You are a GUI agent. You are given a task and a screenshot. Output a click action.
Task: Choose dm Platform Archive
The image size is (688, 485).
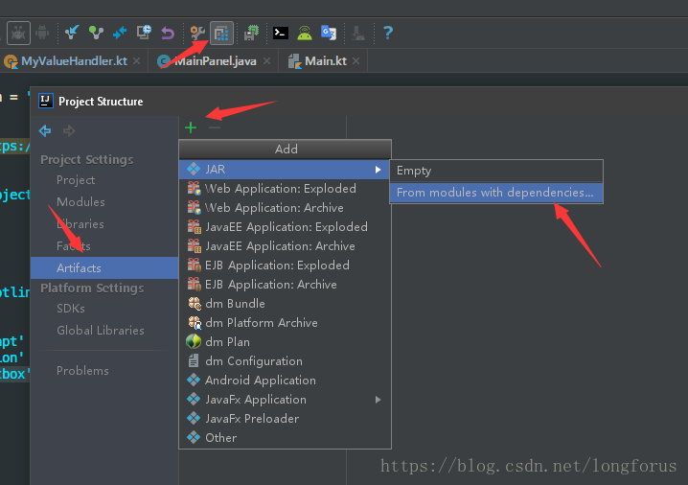coord(285,323)
